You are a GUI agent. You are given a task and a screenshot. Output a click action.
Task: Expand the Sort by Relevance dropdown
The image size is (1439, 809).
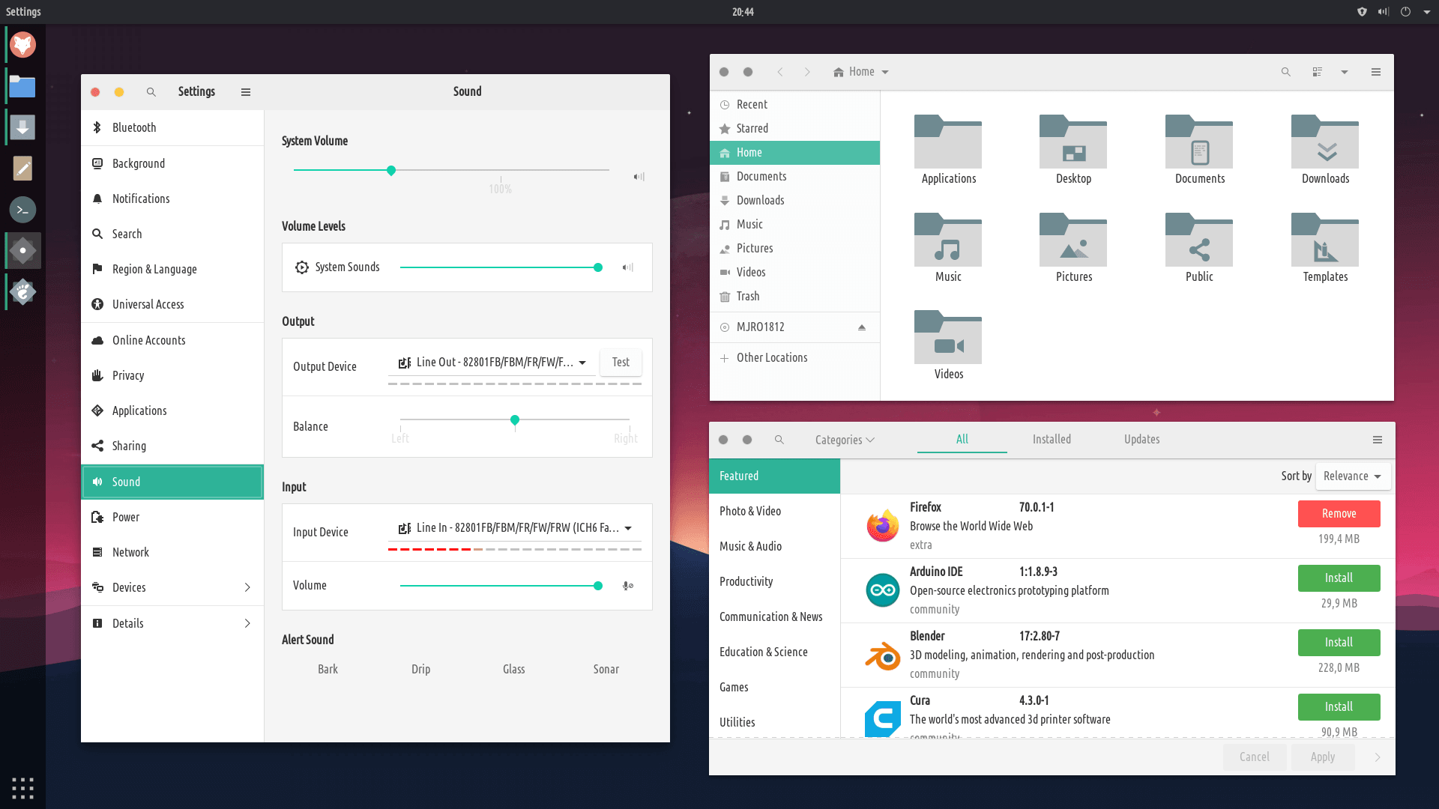coord(1352,476)
